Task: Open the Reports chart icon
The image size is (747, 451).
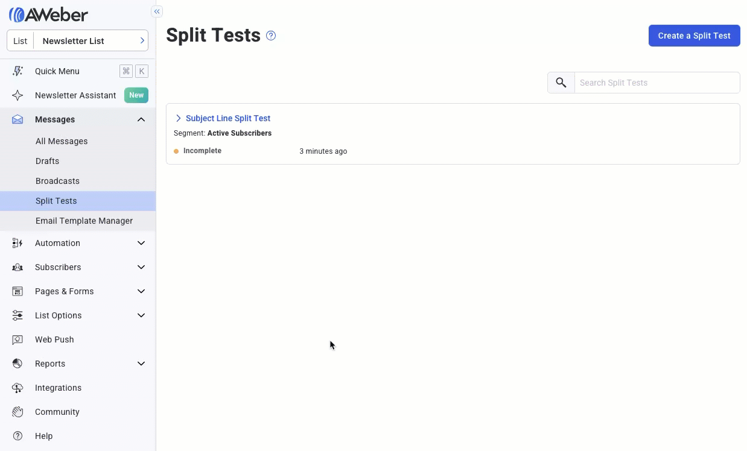Action: coord(17,364)
